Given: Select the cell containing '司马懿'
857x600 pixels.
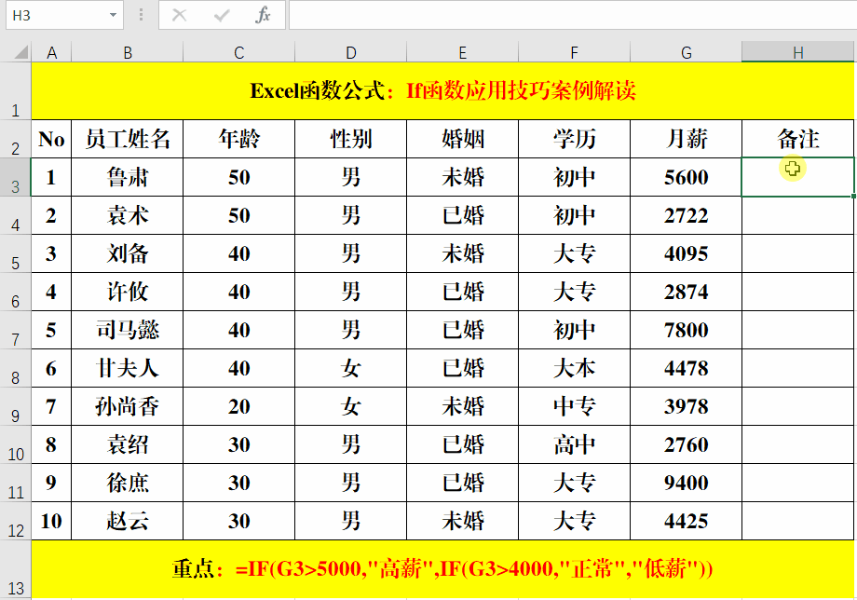Looking at the screenshot, I should (x=128, y=330).
